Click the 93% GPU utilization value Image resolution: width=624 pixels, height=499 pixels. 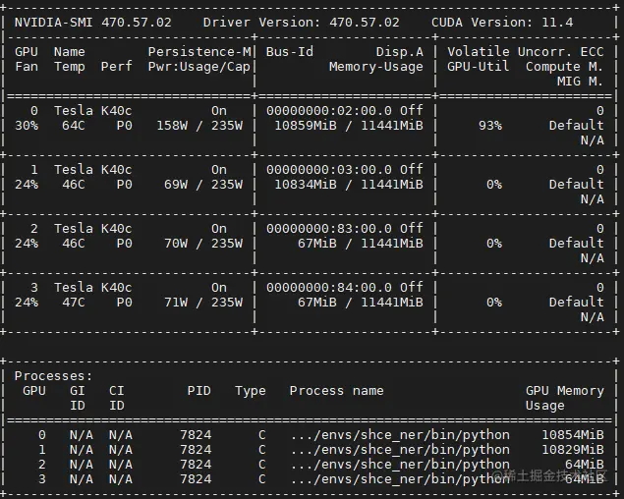[x=490, y=126]
